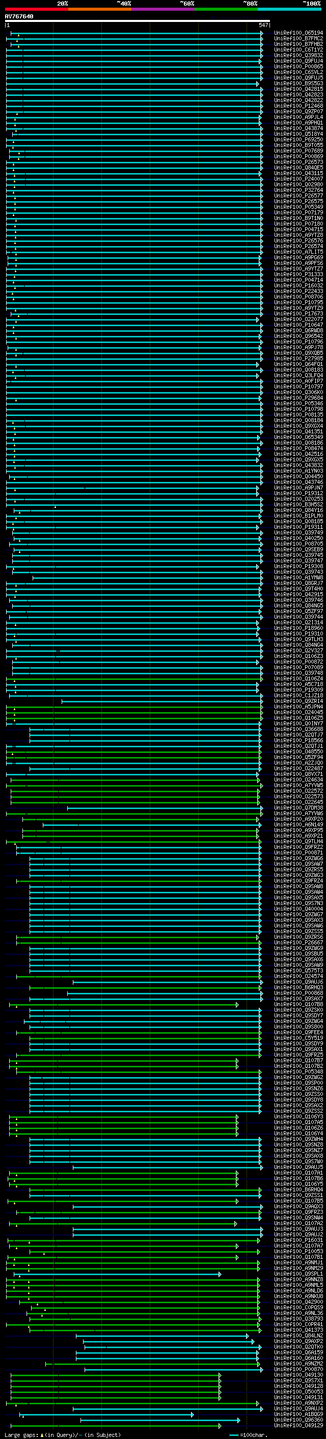This screenshot has width=326, height=1439.
Task: Click the UniRef100_P12468 entry
Action: [298, 106]
